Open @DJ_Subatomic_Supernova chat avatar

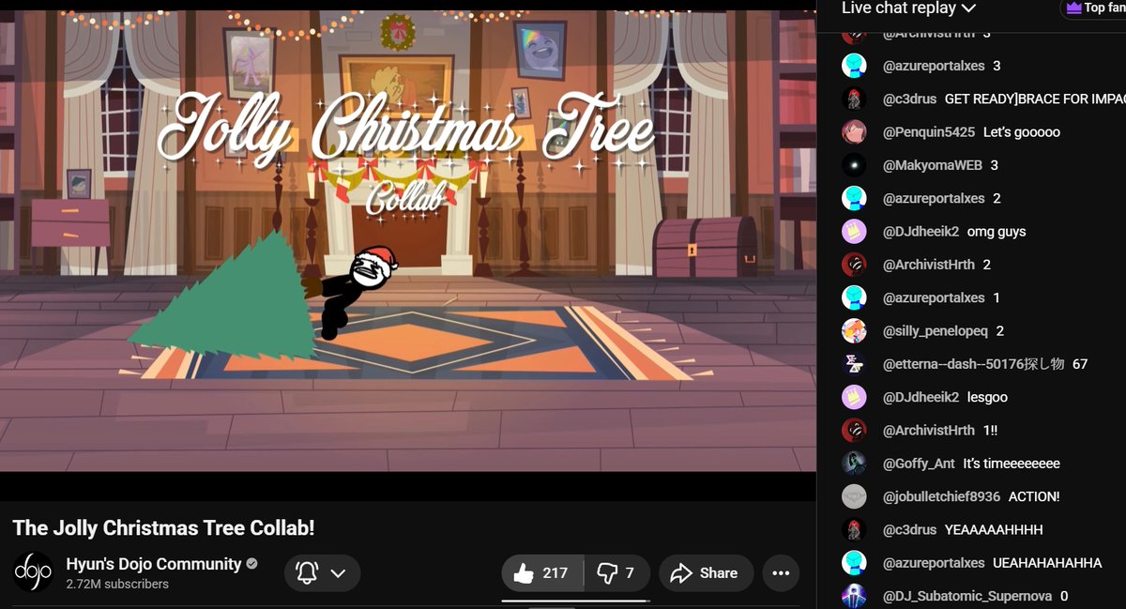tap(854, 596)
